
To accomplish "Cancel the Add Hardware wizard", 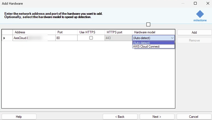I will (x=194, y=117).
